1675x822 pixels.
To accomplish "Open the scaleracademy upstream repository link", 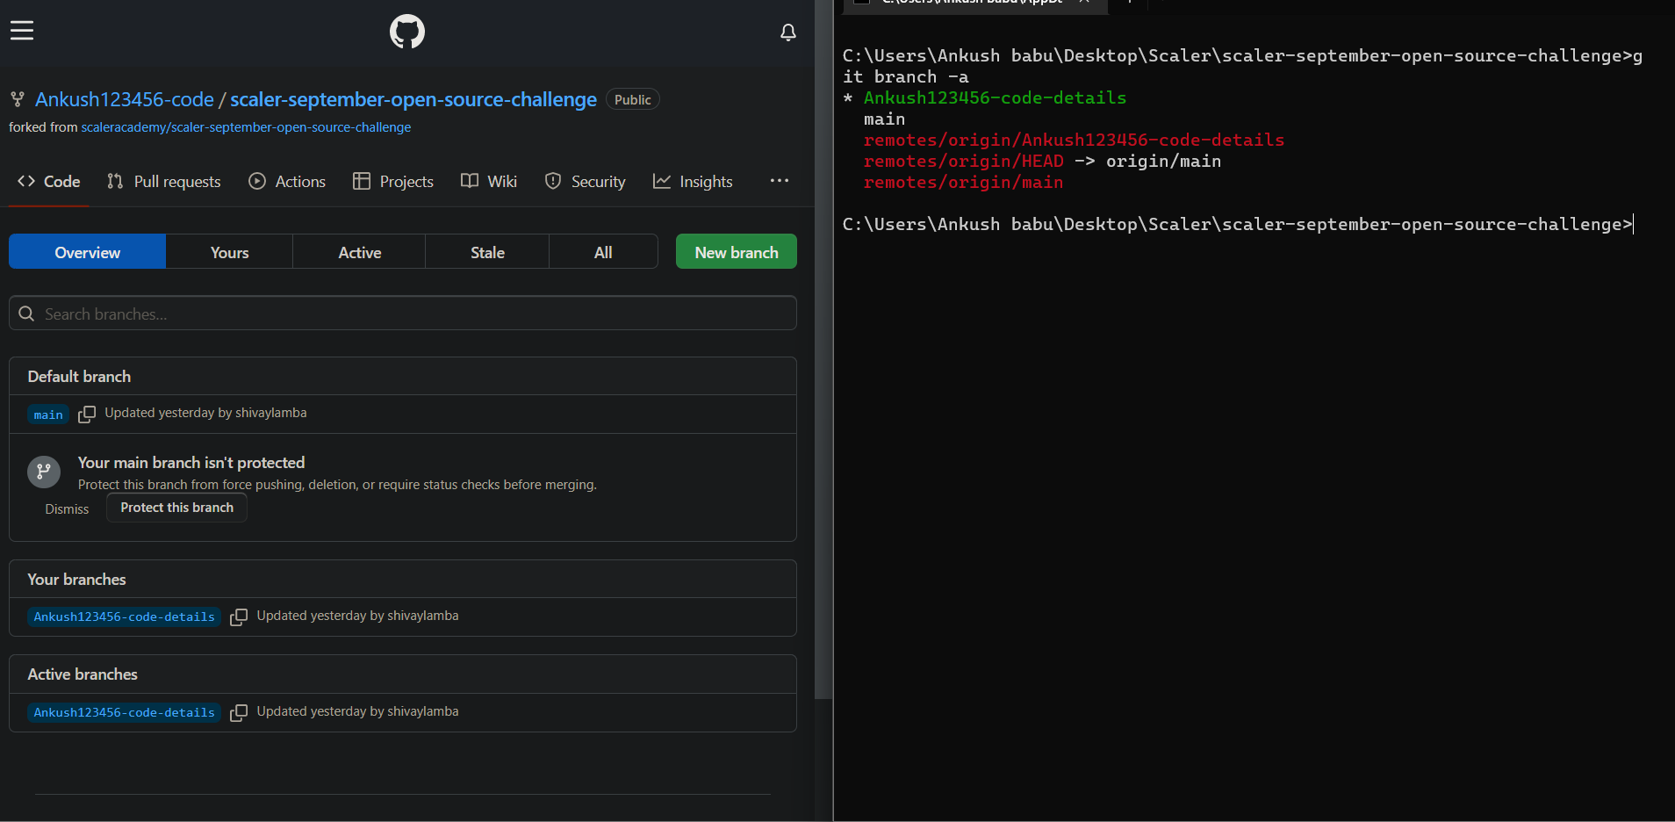I will coord(246,126).
